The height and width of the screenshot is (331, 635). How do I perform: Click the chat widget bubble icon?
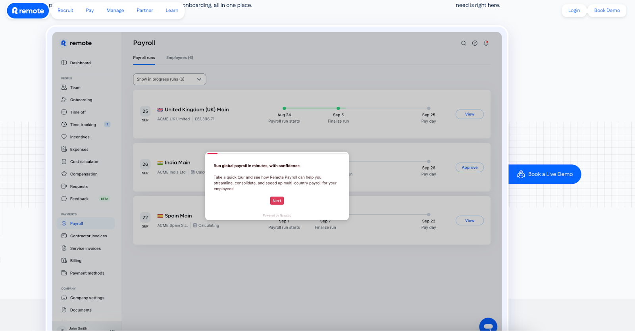pyautogui.click(x=488, y=325)
